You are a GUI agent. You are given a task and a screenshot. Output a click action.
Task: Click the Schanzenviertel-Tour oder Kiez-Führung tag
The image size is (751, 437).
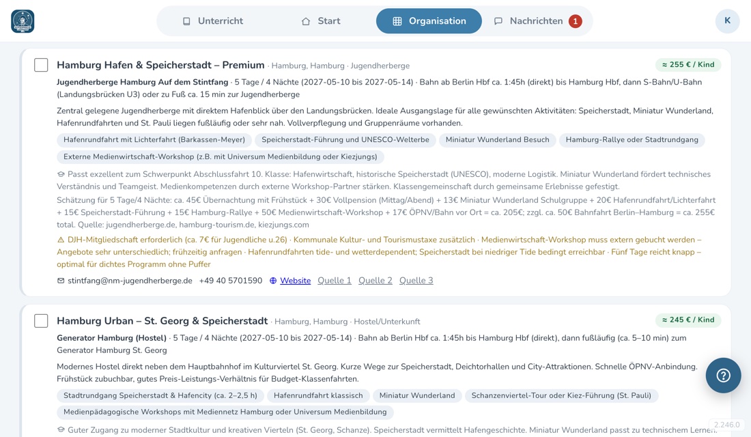561,396
